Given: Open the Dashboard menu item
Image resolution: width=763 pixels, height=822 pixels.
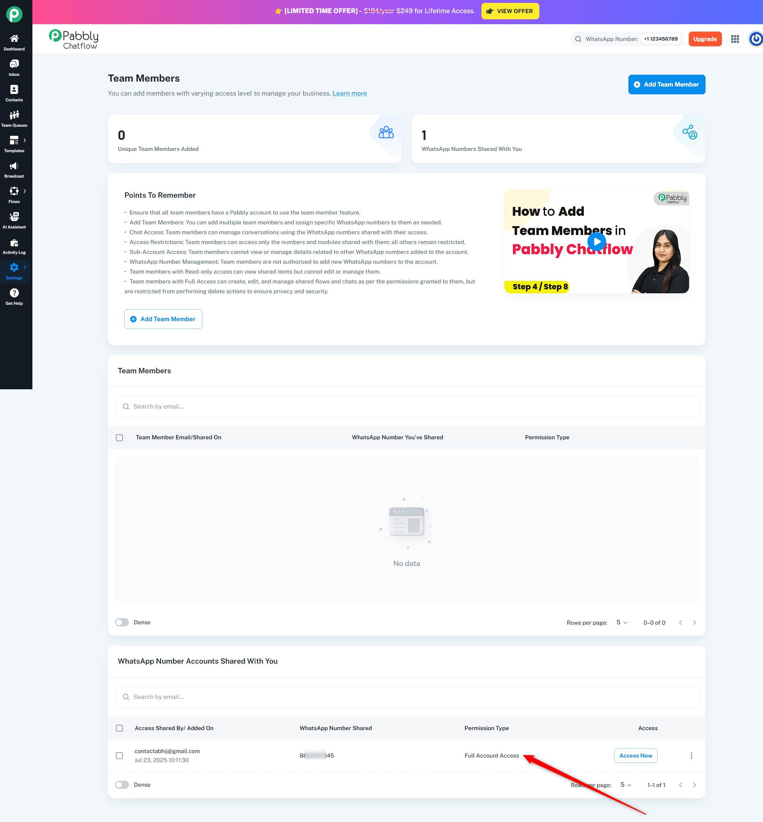Looking at the screenshot, I should click(x=14, y=43).
